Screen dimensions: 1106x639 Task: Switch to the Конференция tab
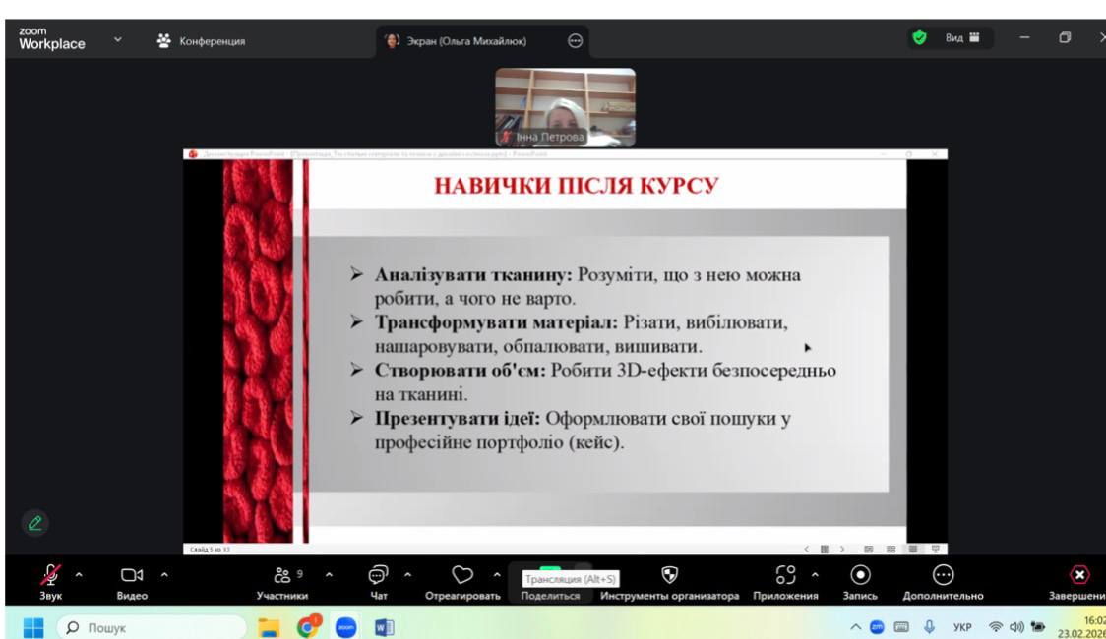(202, 41)
